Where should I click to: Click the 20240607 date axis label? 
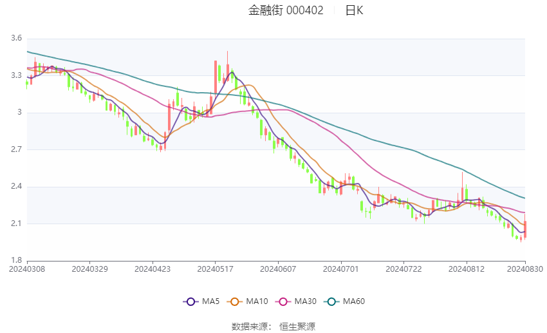tap(278, 269)
